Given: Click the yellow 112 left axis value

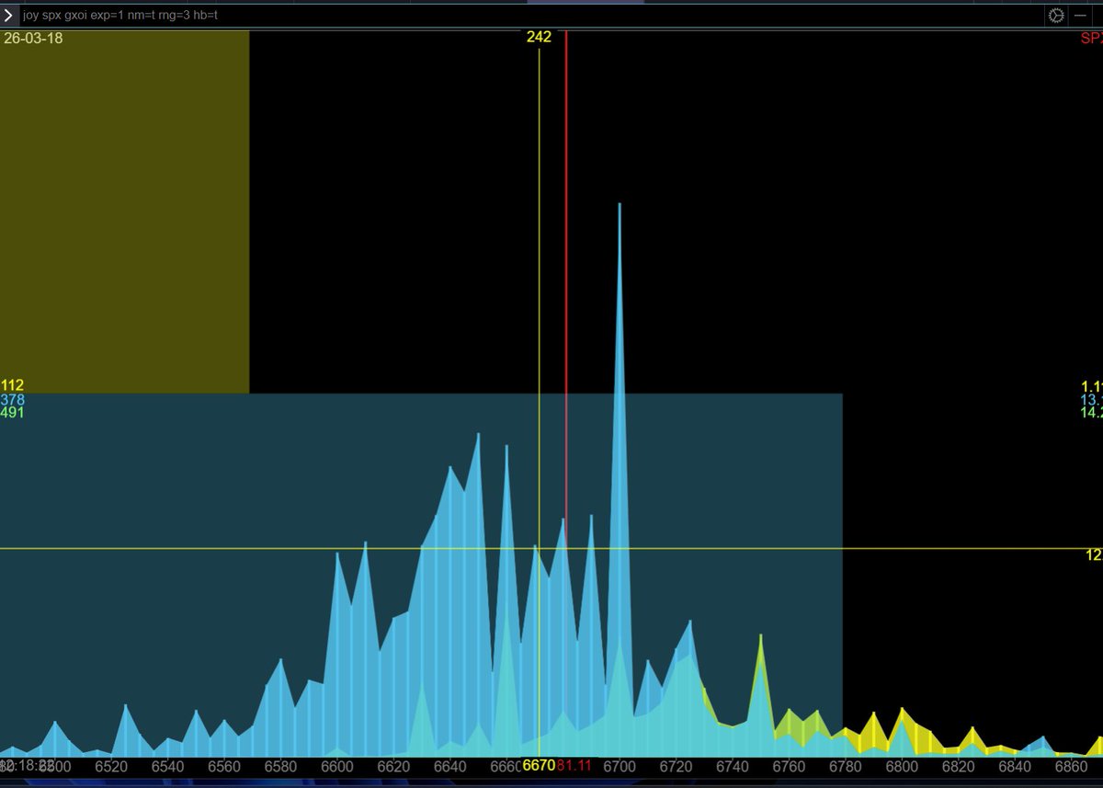Looking at the screenshot, I should [13, 385].
